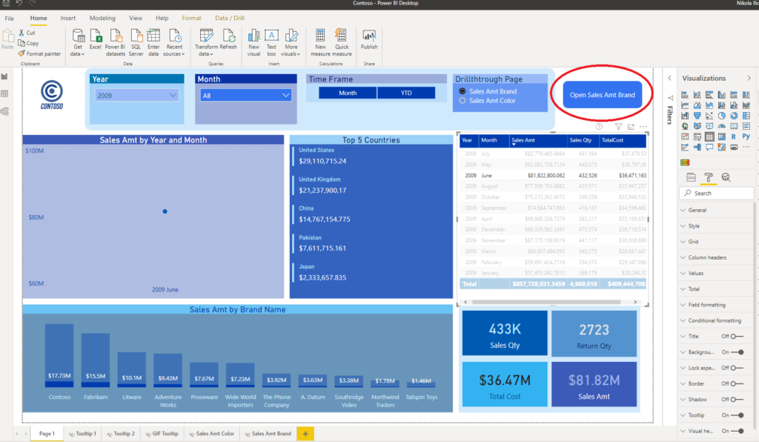Click Format painter in Clipboard group

tap(40, 53)
